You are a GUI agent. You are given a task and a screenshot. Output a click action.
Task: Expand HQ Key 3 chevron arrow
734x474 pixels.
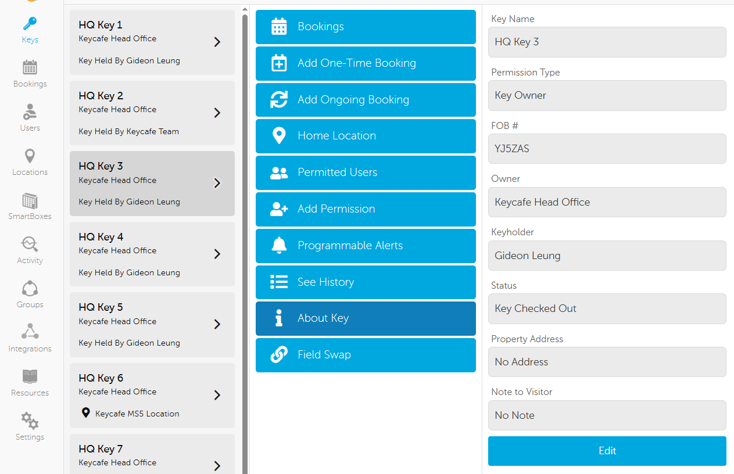pos(217,183)
